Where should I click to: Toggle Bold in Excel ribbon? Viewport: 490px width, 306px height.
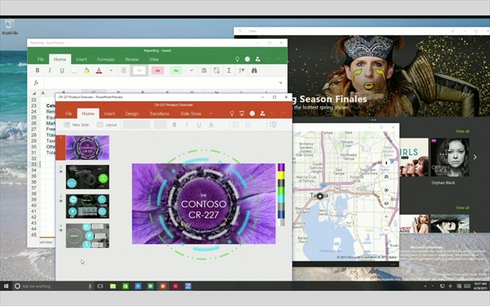[x=38, y=70]
